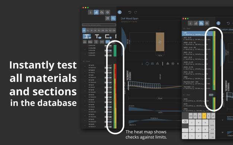Click the 10 yd span length label
The image size is (233, 145).
pos(160,98)
